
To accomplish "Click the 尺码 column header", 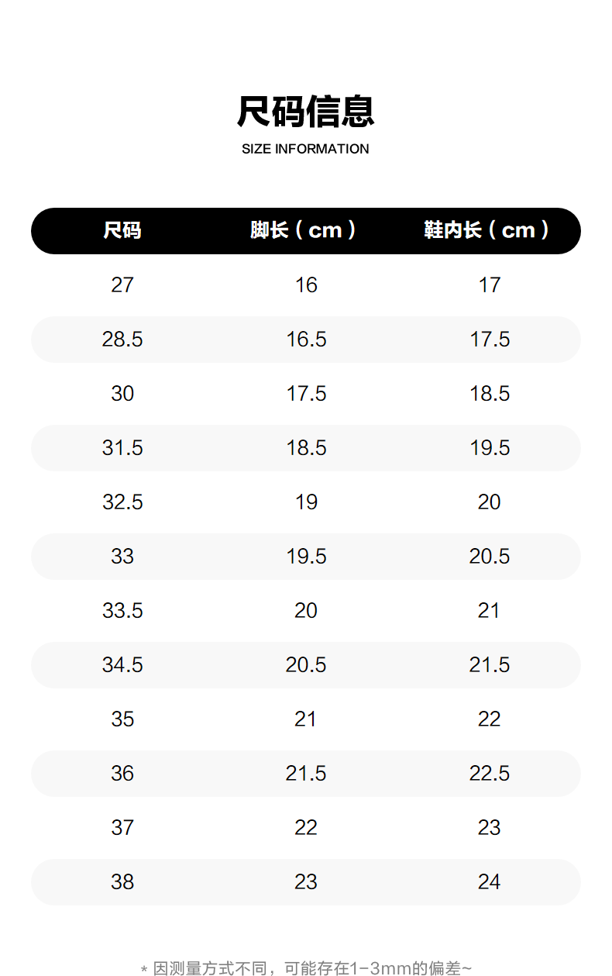I will (122, 230).
